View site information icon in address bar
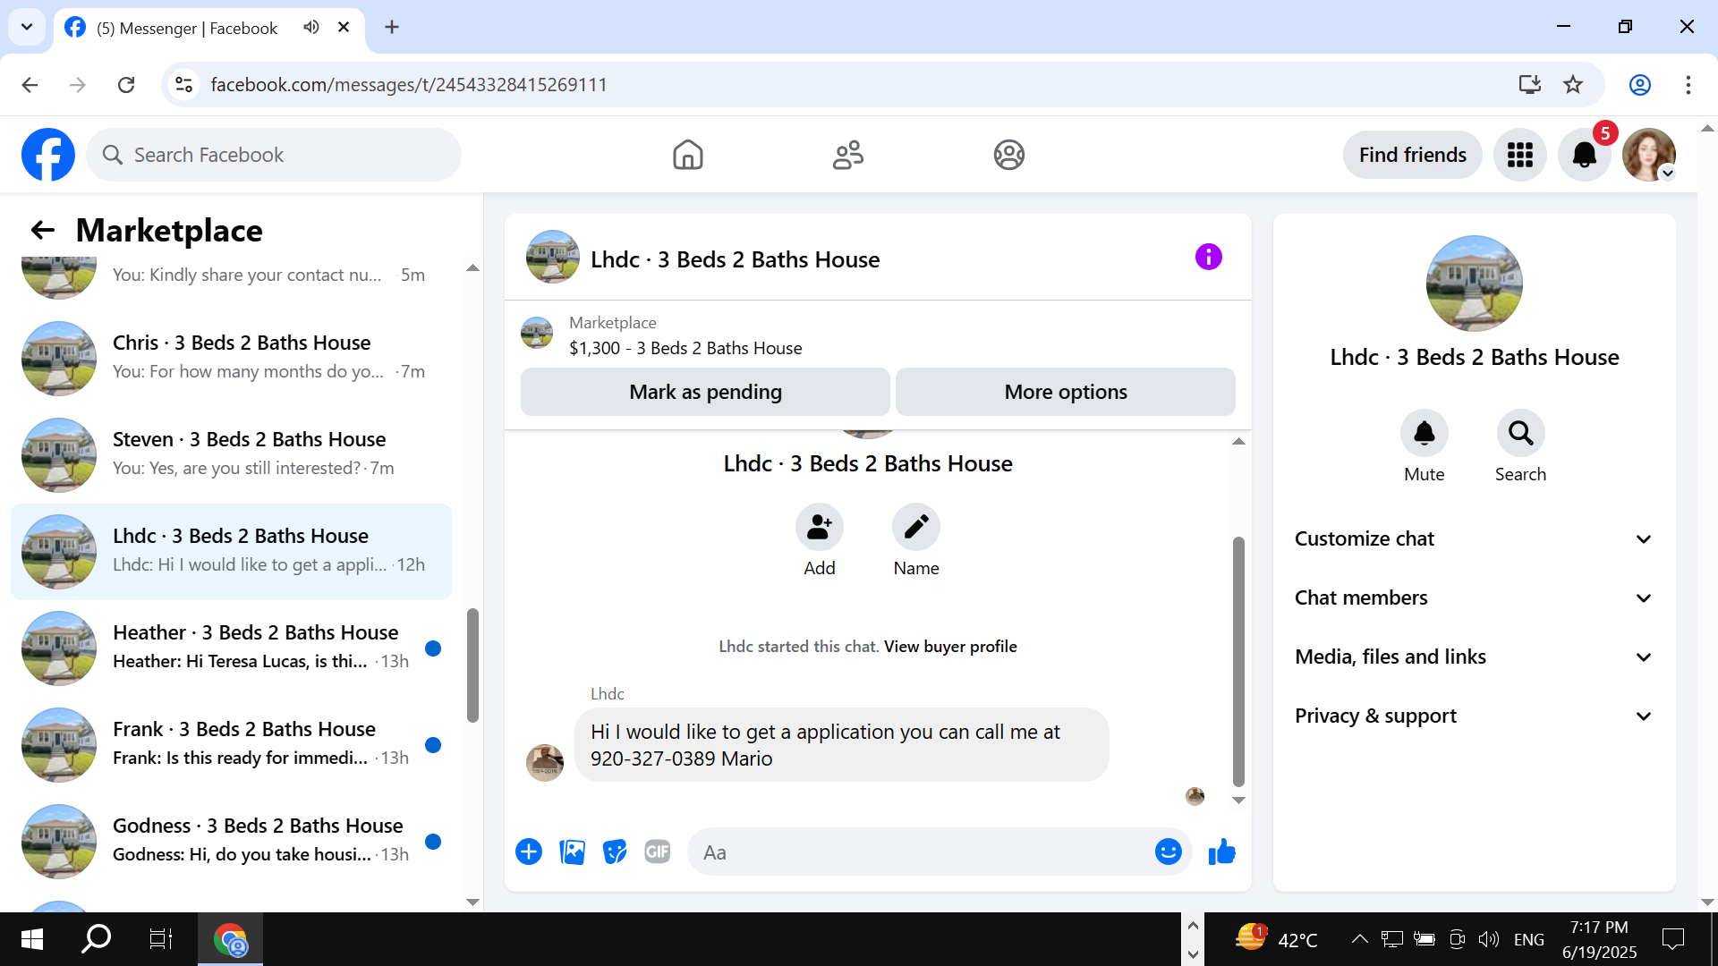Screen dimensions: 1718x966 pyautogui.click(x=183, y=85)
